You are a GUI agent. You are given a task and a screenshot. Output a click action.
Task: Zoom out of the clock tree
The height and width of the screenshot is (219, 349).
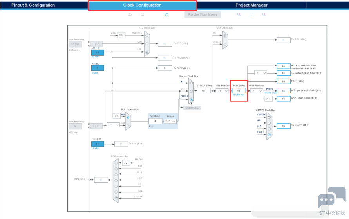pyautogui.click(x=264, y=14)
